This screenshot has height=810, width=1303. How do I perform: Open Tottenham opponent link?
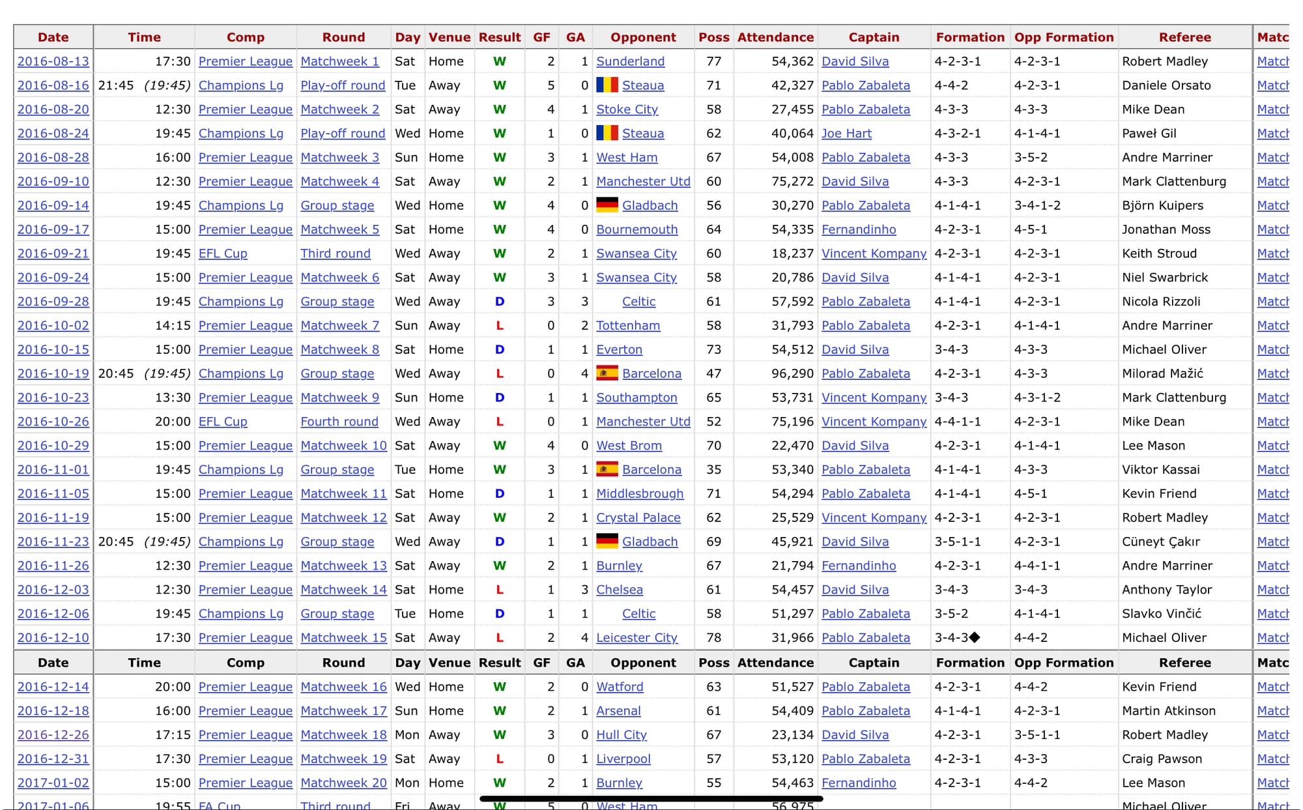(629, 325)
